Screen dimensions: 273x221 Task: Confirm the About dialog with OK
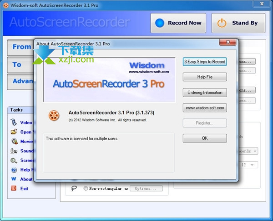pyautogui.click(x=205, y=138)
